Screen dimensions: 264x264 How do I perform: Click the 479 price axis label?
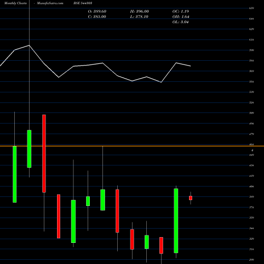251,134
